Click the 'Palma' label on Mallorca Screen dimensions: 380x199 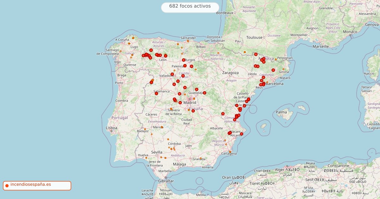click(281, 112)
